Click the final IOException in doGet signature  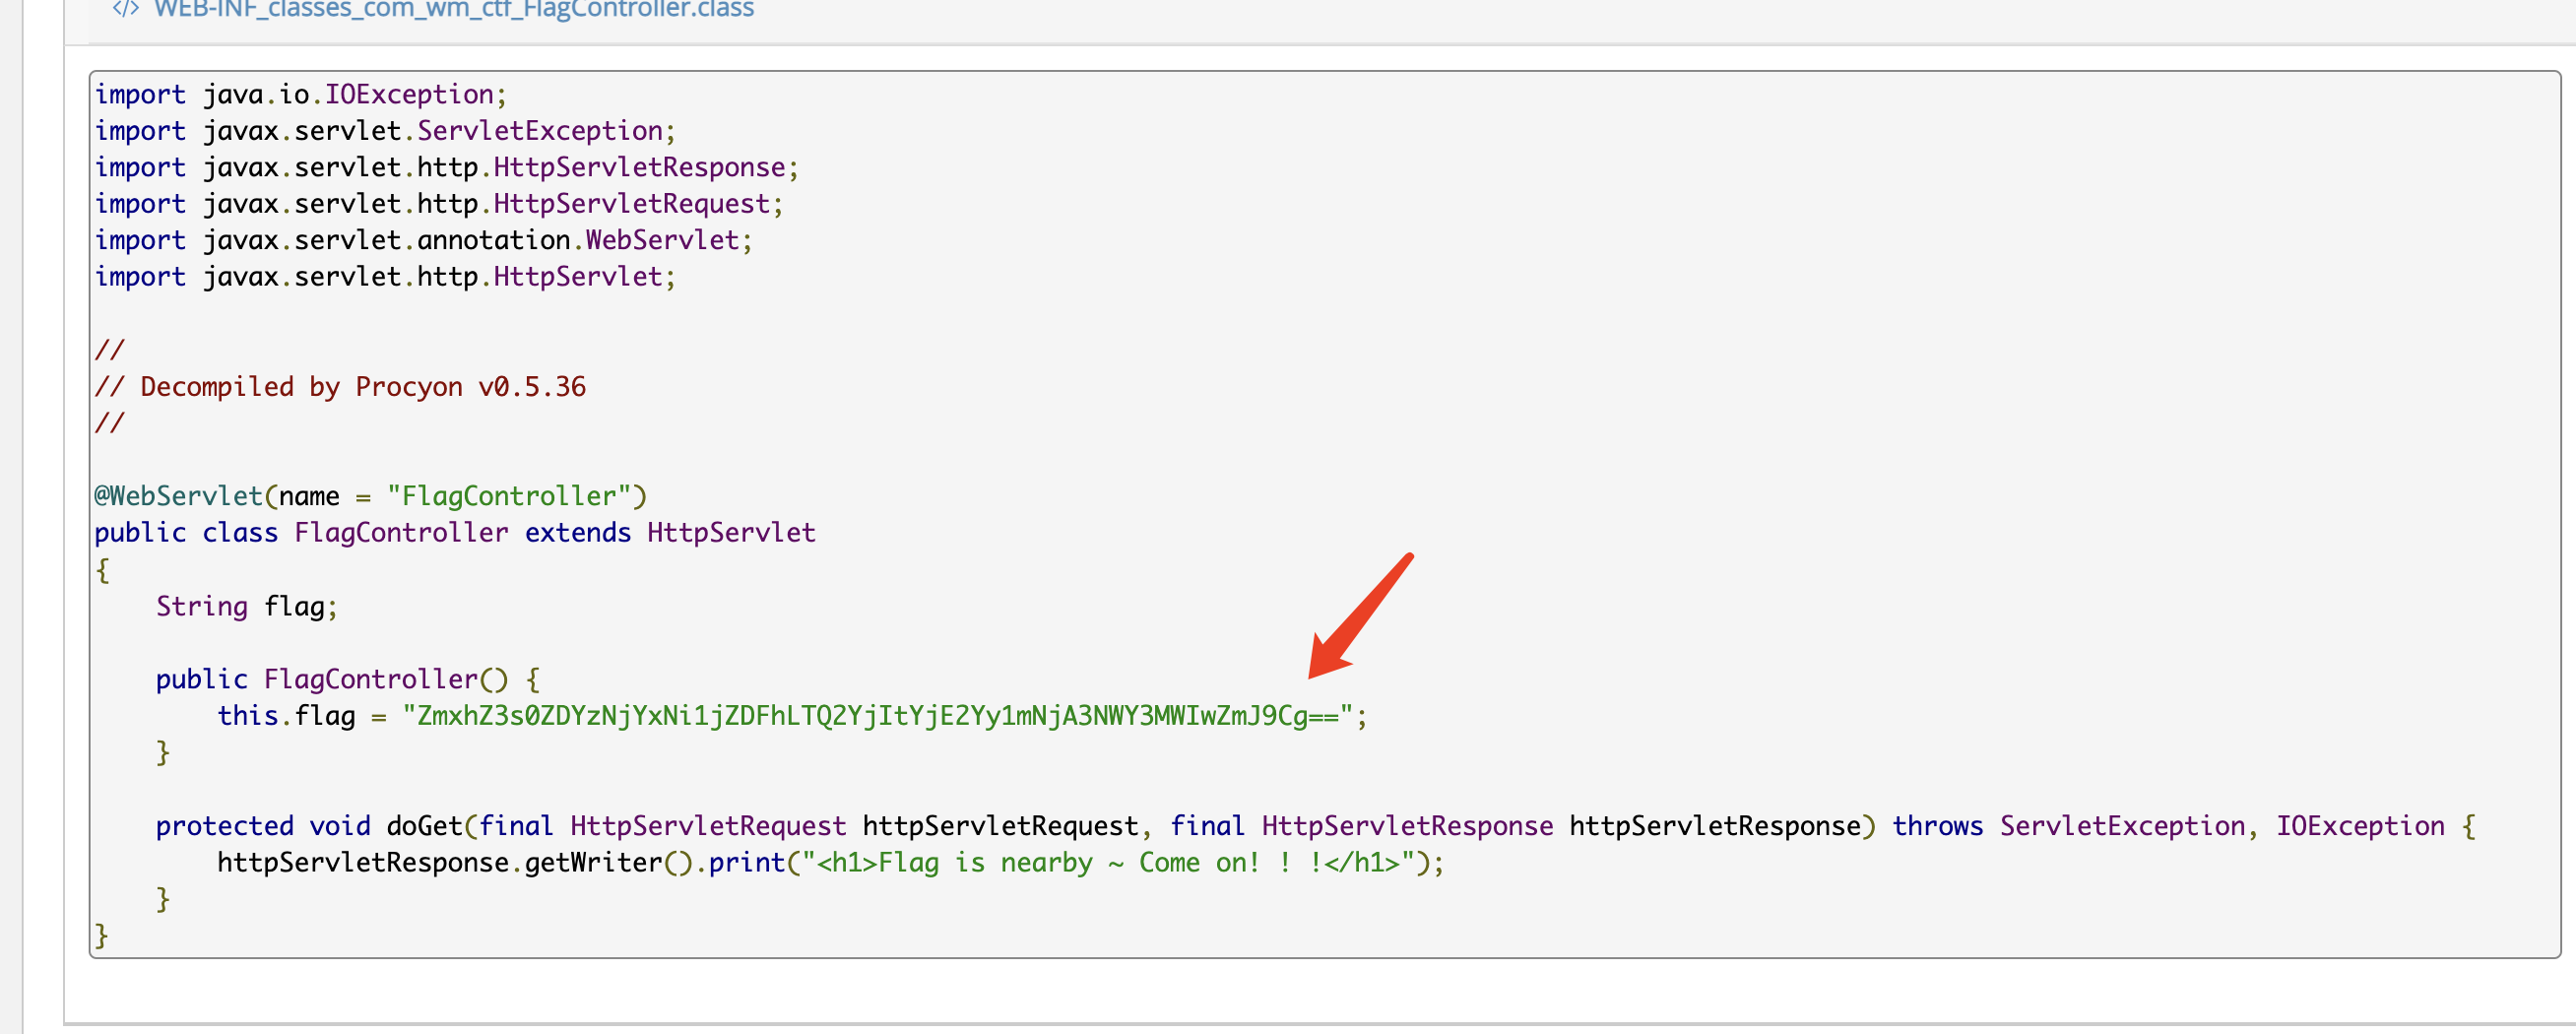[x=2360, y=826]
